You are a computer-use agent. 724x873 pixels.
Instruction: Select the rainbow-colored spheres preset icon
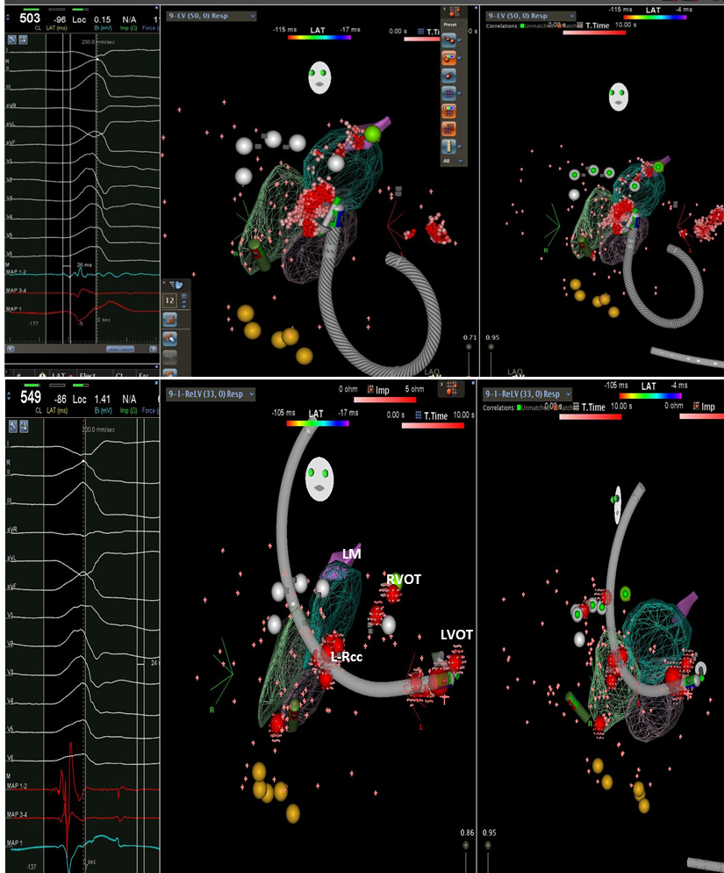[449, 58]
